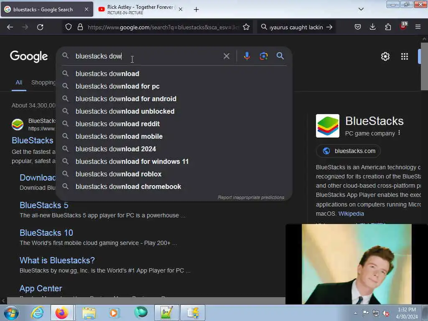
Task: Open Pocket save button in toolbar
Action: pyautogui.click(x=358, y=27)
